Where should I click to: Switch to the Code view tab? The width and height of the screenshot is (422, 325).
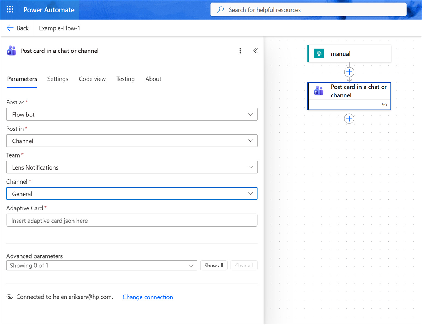click(92, 79)
